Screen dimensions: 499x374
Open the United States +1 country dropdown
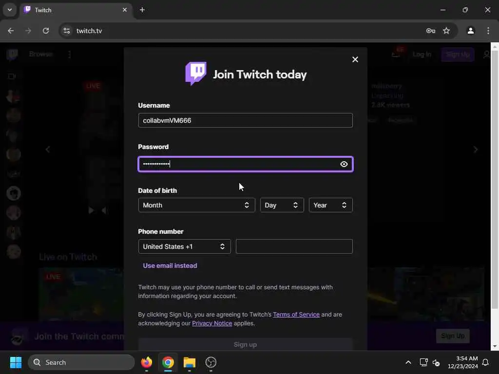point(185,246)
